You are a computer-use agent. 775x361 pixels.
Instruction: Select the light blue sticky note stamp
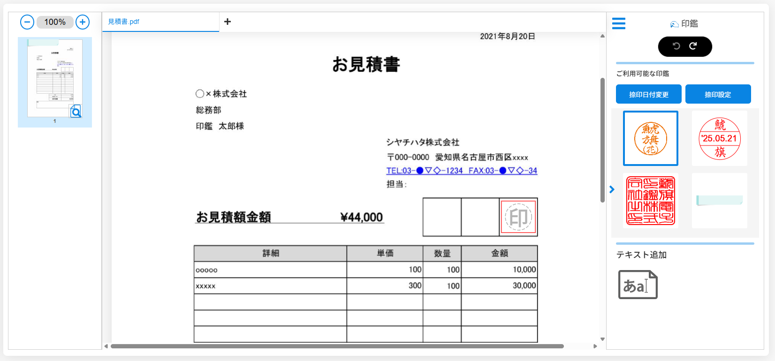[720, 201]
